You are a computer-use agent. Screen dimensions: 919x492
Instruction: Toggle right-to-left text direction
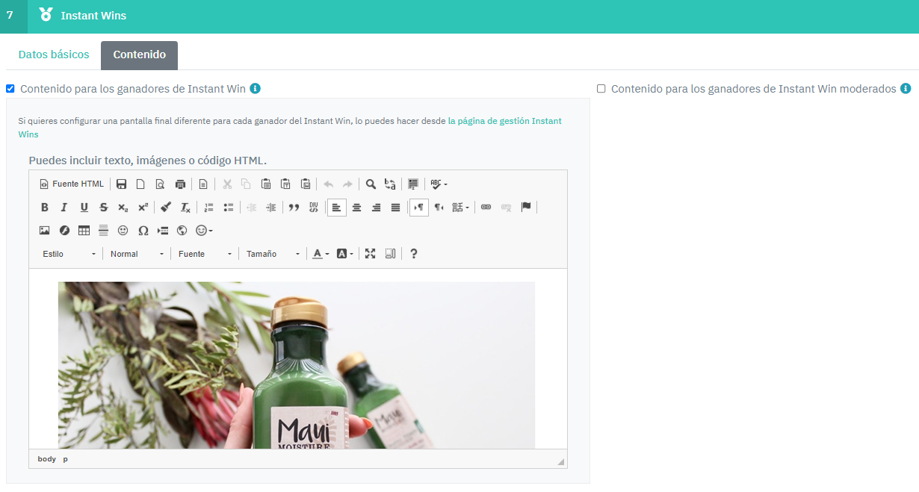tap(439, 208)
